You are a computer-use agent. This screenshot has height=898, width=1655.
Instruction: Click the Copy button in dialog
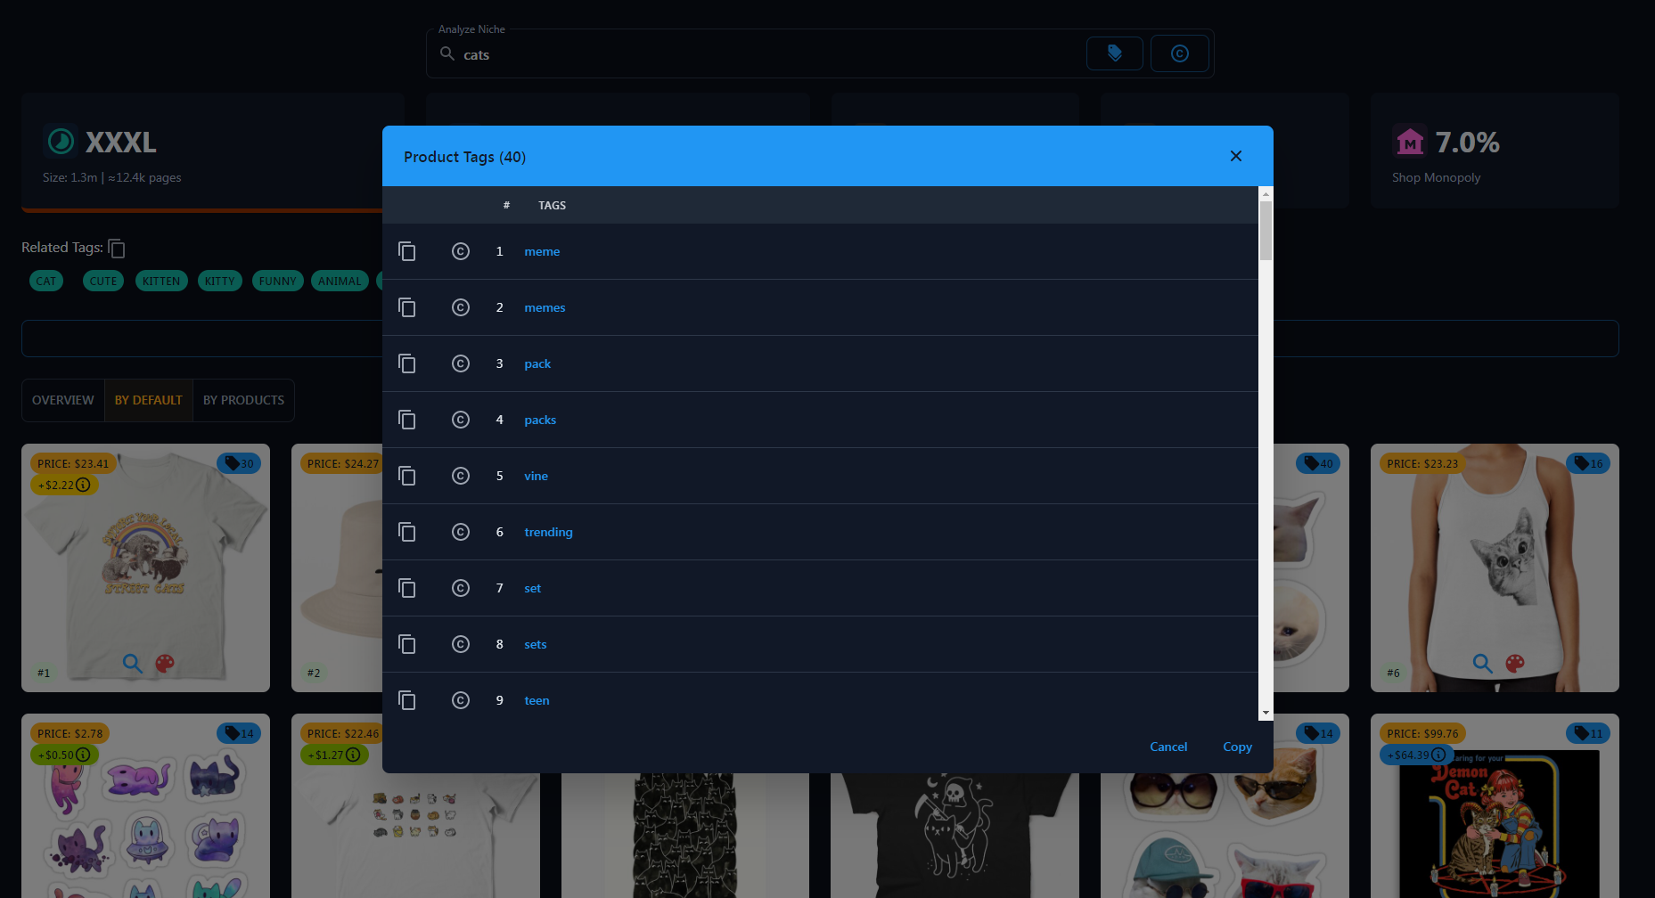(x=1237, y=747)
